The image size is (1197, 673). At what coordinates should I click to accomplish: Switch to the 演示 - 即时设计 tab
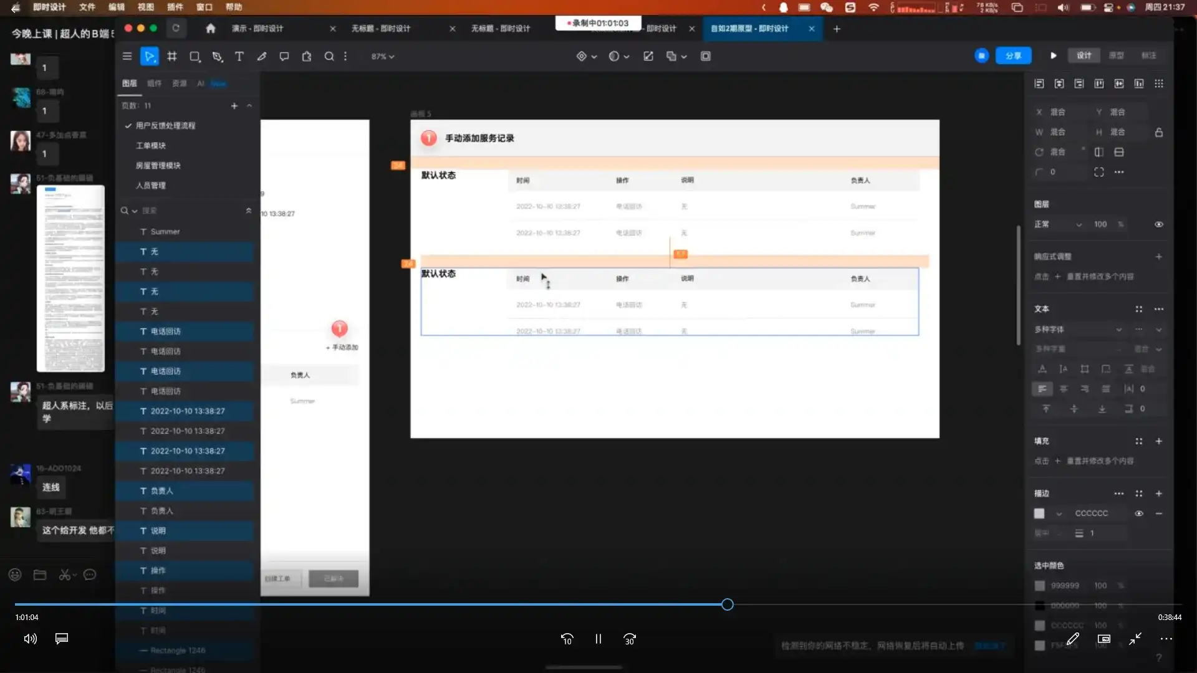coord(257,29)
